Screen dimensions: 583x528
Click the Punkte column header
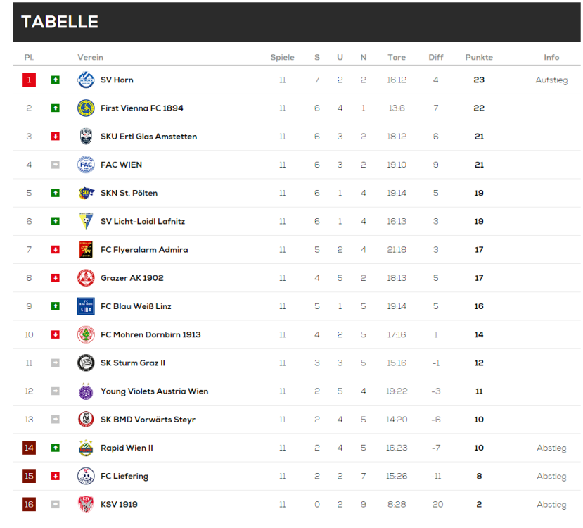pos(479,58)
